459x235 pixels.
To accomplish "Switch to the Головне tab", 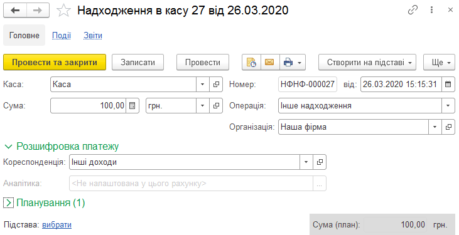I will 24,35.
